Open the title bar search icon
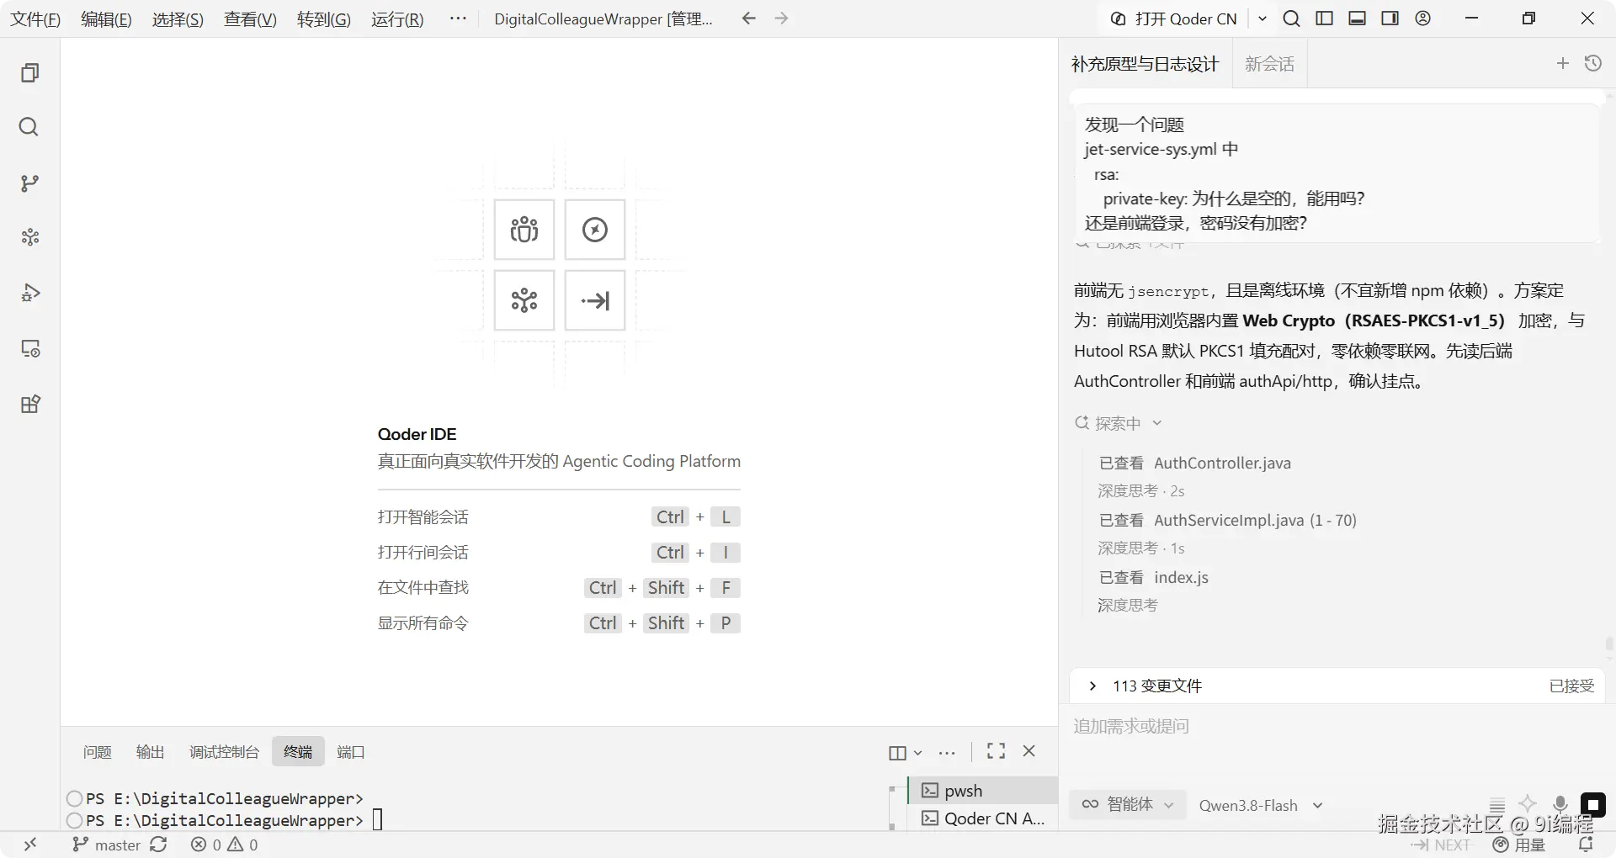 [1292, 19]
